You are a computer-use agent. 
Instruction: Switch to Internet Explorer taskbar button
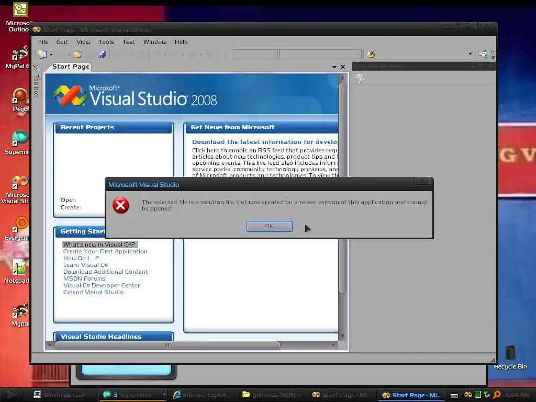click(x=203, y=395)
